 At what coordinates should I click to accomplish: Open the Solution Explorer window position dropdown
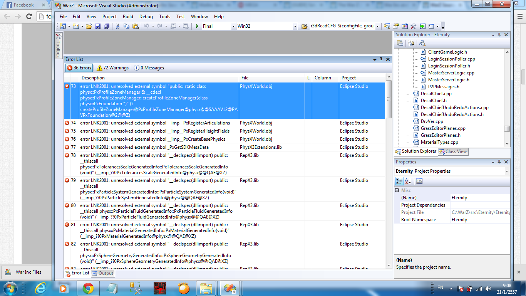[x=493, y=35]
